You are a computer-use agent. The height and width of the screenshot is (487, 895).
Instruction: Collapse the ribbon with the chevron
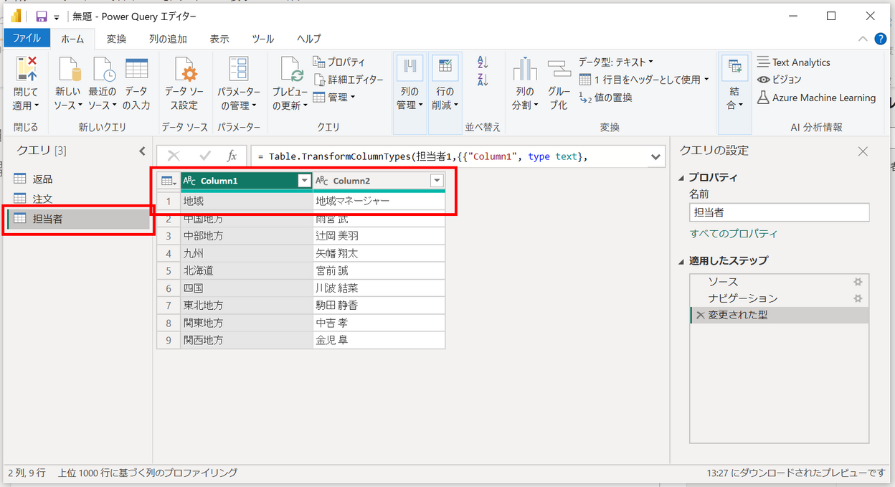[862, 39]
